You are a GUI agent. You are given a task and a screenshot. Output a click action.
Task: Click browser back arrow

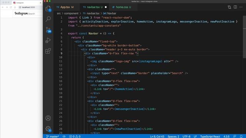(x=3, y=7)
